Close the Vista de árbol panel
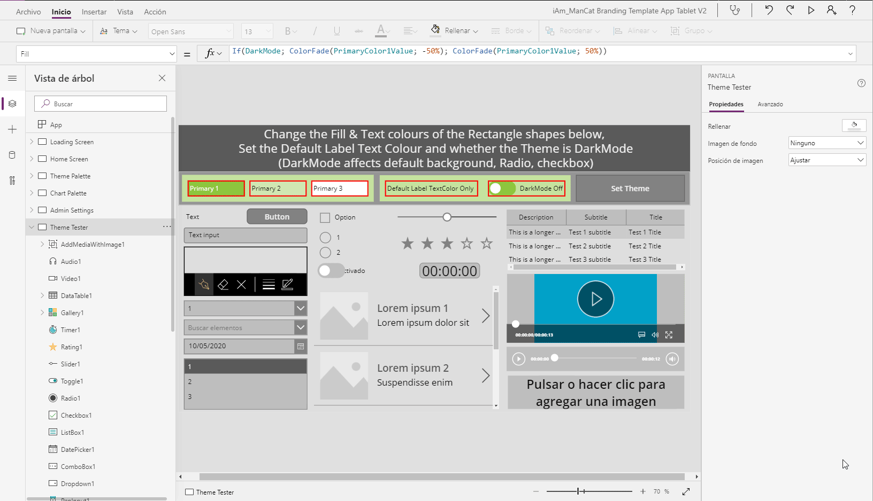Viewport: 873px width, 501px height. click(162, 78)
